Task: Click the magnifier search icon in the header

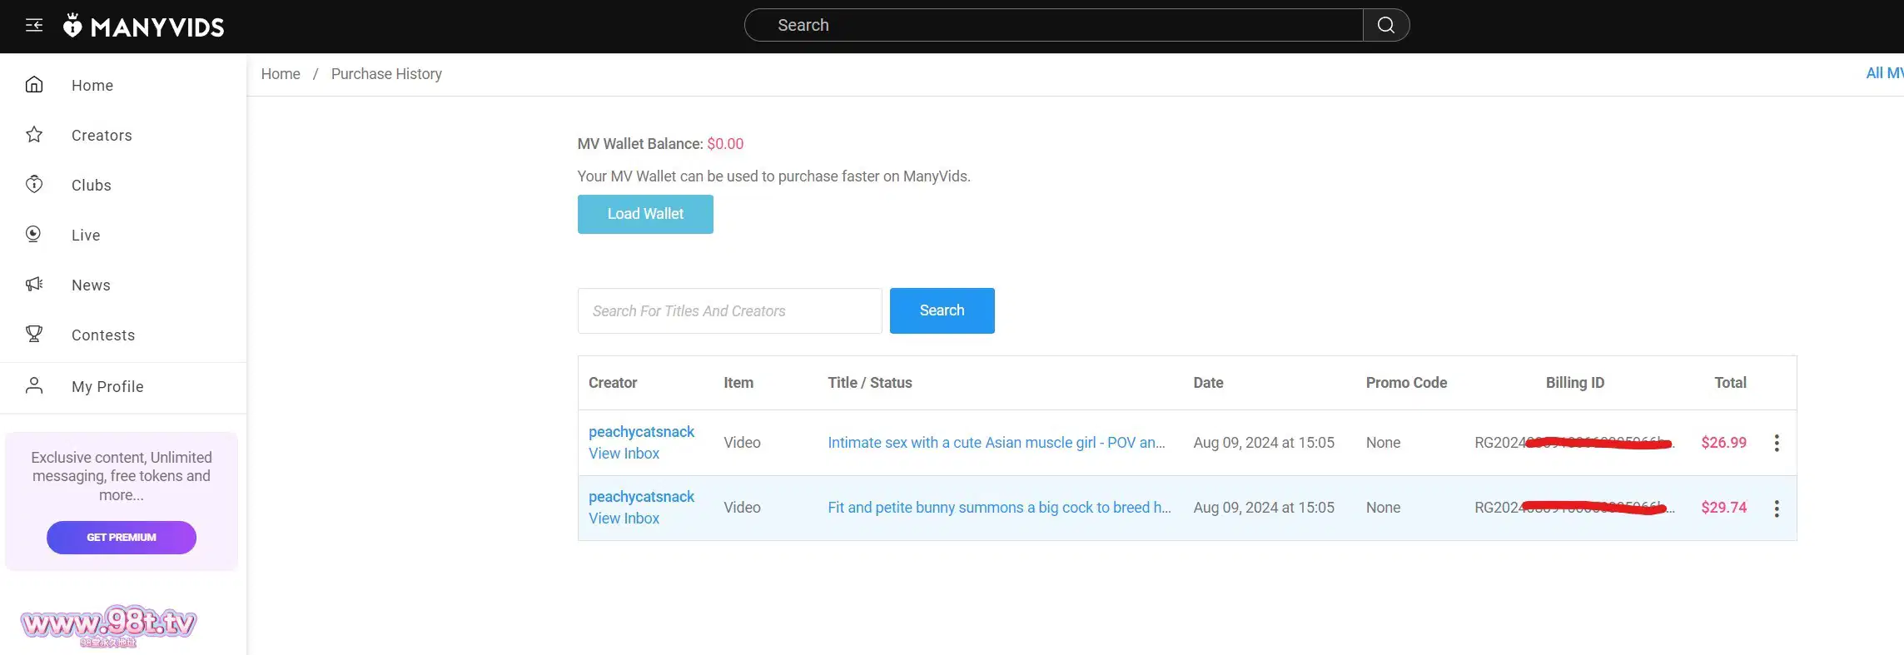Action: tap(1386, 25)
